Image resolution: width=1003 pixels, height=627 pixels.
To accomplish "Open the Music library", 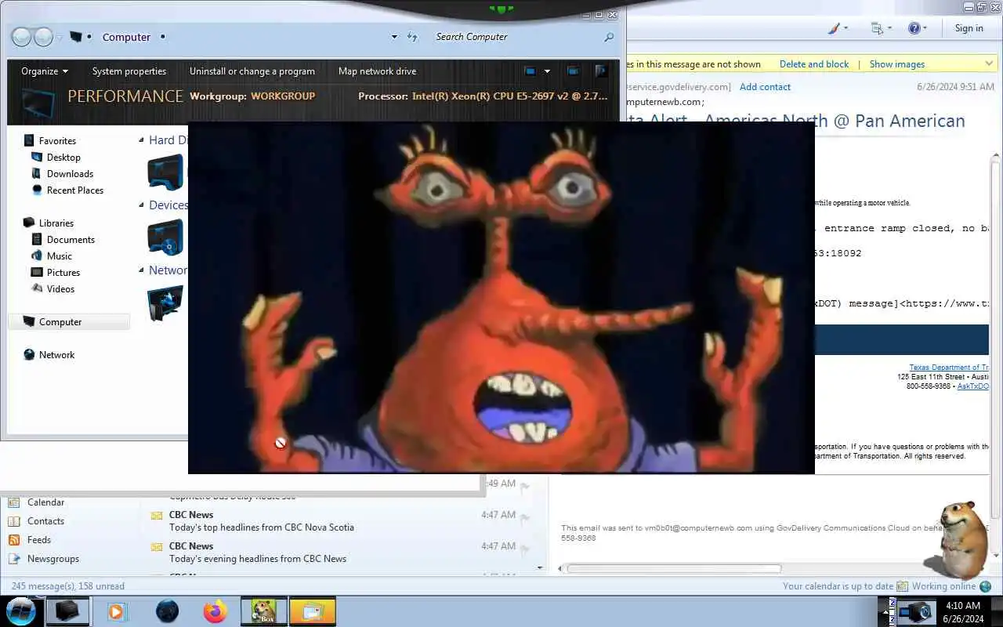I will pos(59,256).
